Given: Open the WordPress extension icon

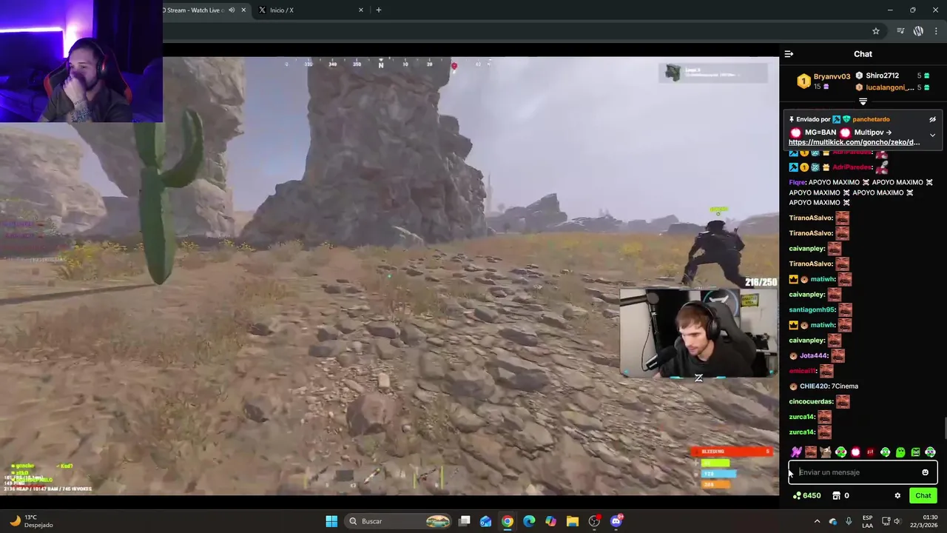Looking at the screenshot, I should click(918, 31).
